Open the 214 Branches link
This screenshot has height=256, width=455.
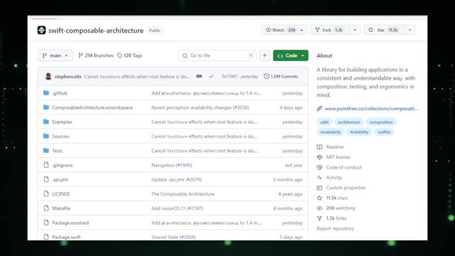pos(96,55)
